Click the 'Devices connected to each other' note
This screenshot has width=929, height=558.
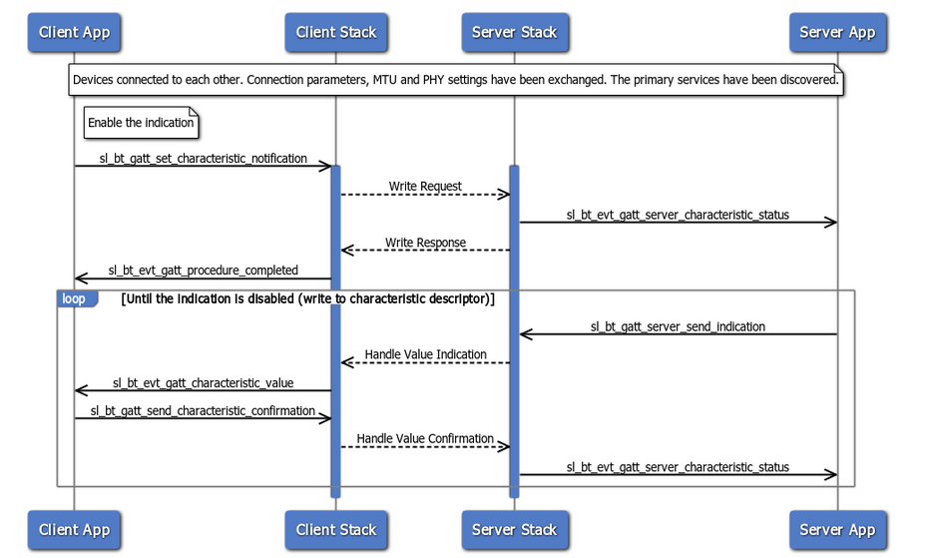(455, 80)
